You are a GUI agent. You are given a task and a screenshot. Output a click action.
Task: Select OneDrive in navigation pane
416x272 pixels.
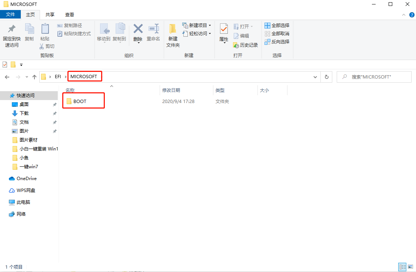26,179
